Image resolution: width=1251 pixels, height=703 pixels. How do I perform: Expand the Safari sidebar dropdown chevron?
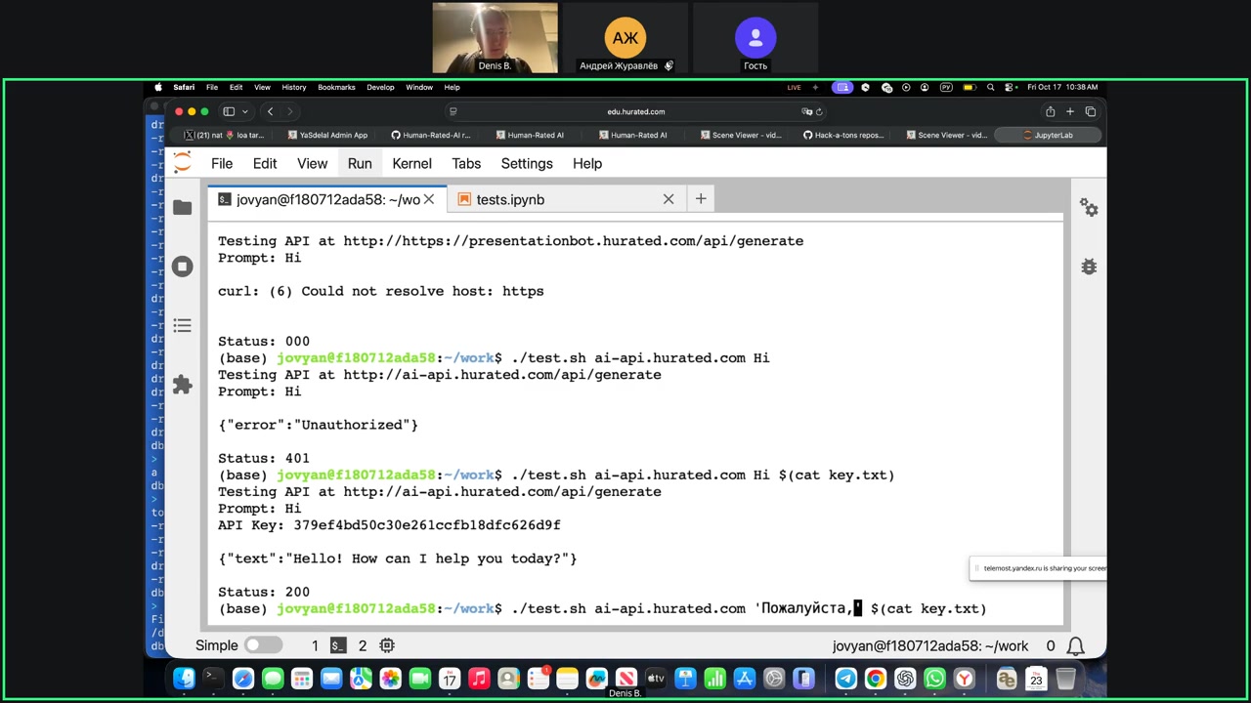pyautogui.click(x=245, y=111)
